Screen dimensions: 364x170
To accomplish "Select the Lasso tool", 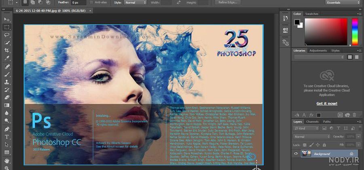I will pyautogui.click(x=7, y=35).
